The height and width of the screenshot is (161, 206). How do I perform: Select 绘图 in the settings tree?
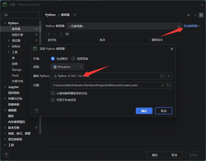point(15,64)
